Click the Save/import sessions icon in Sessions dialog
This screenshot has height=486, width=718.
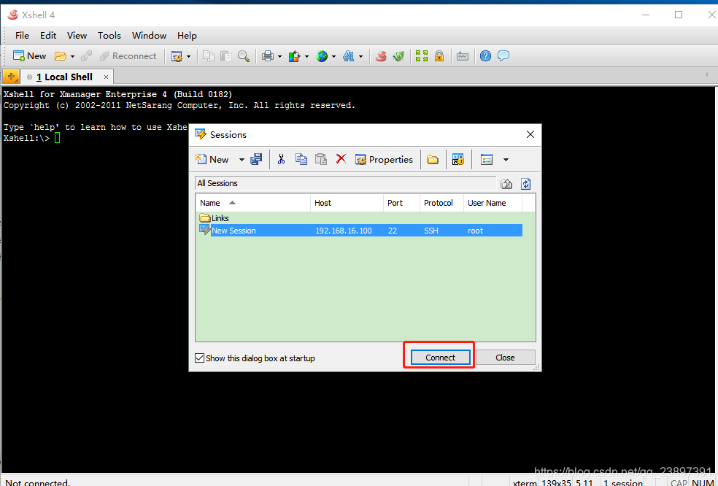click(256, 159)
